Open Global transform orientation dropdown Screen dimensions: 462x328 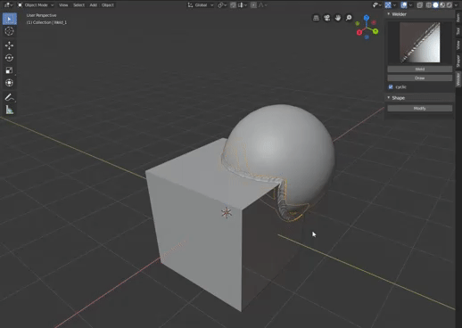(201, 4)
